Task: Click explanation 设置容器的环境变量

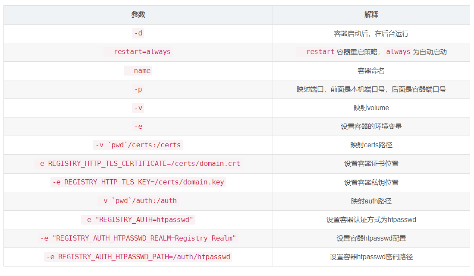Action: pyautogui.click(x=371, y=127)
